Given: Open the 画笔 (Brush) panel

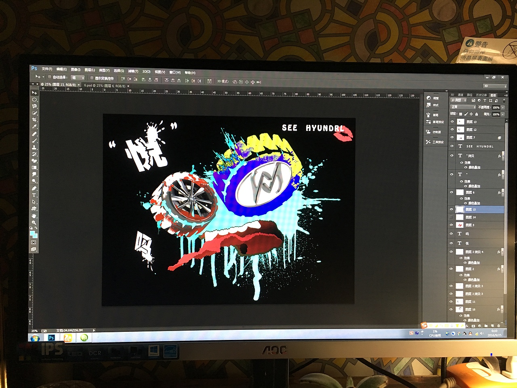Looking at the screenshot, I should [433, 115].
